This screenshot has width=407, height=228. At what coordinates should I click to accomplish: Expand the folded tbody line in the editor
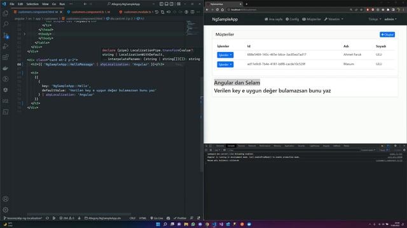point(25,34)
